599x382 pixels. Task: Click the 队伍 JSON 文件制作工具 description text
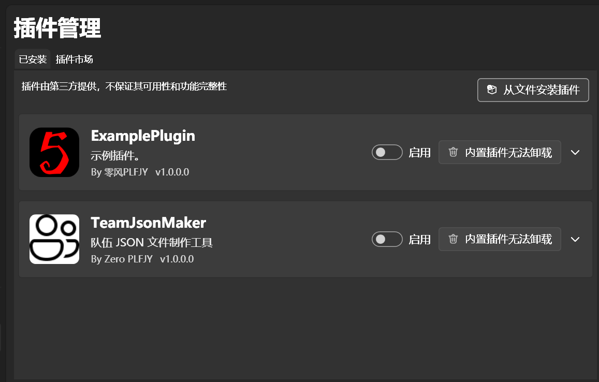click(x=152, y=242)
